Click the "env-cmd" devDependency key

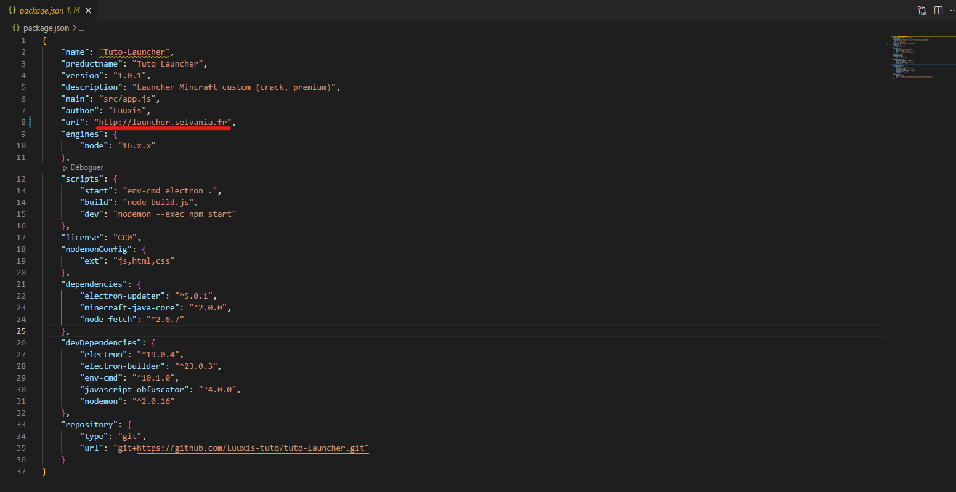101,378
